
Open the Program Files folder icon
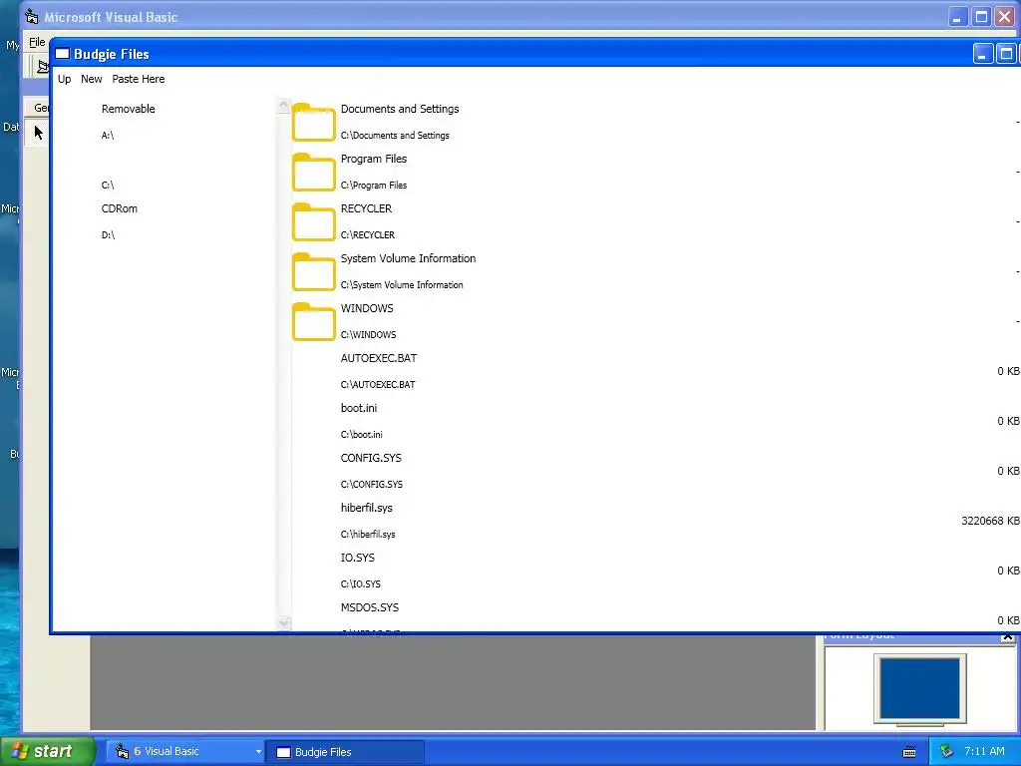[313, 172]
